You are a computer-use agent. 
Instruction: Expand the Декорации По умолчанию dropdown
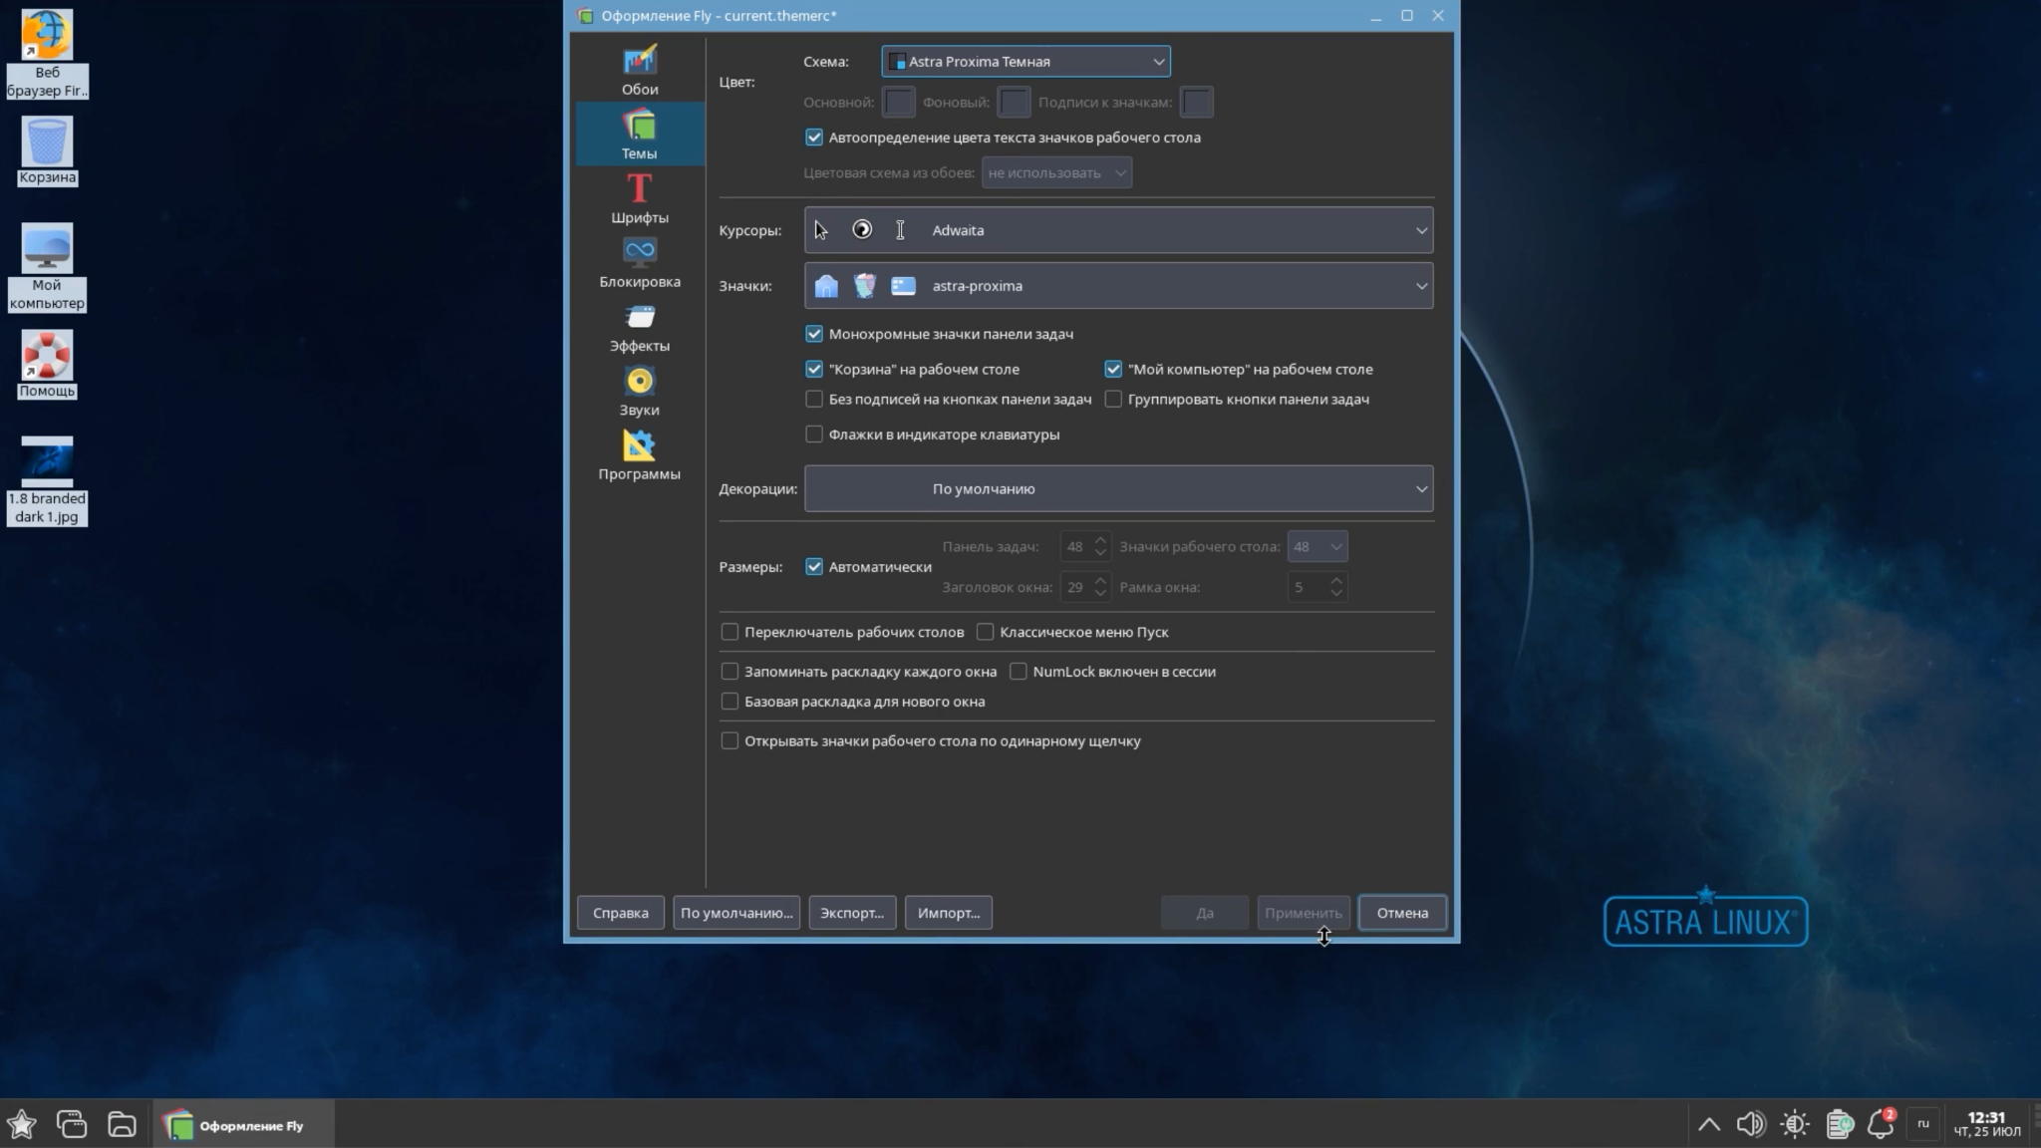point(1118,489)
